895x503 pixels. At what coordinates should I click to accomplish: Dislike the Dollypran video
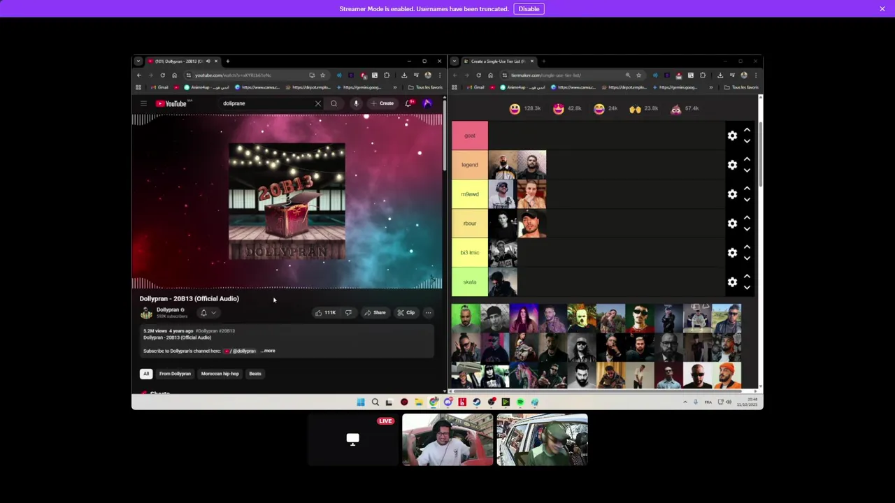[348, 312]
